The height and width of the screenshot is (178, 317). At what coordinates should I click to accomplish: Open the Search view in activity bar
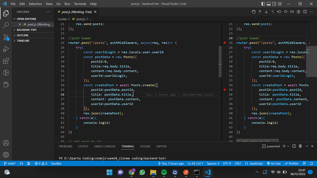(x=6, y=25)
